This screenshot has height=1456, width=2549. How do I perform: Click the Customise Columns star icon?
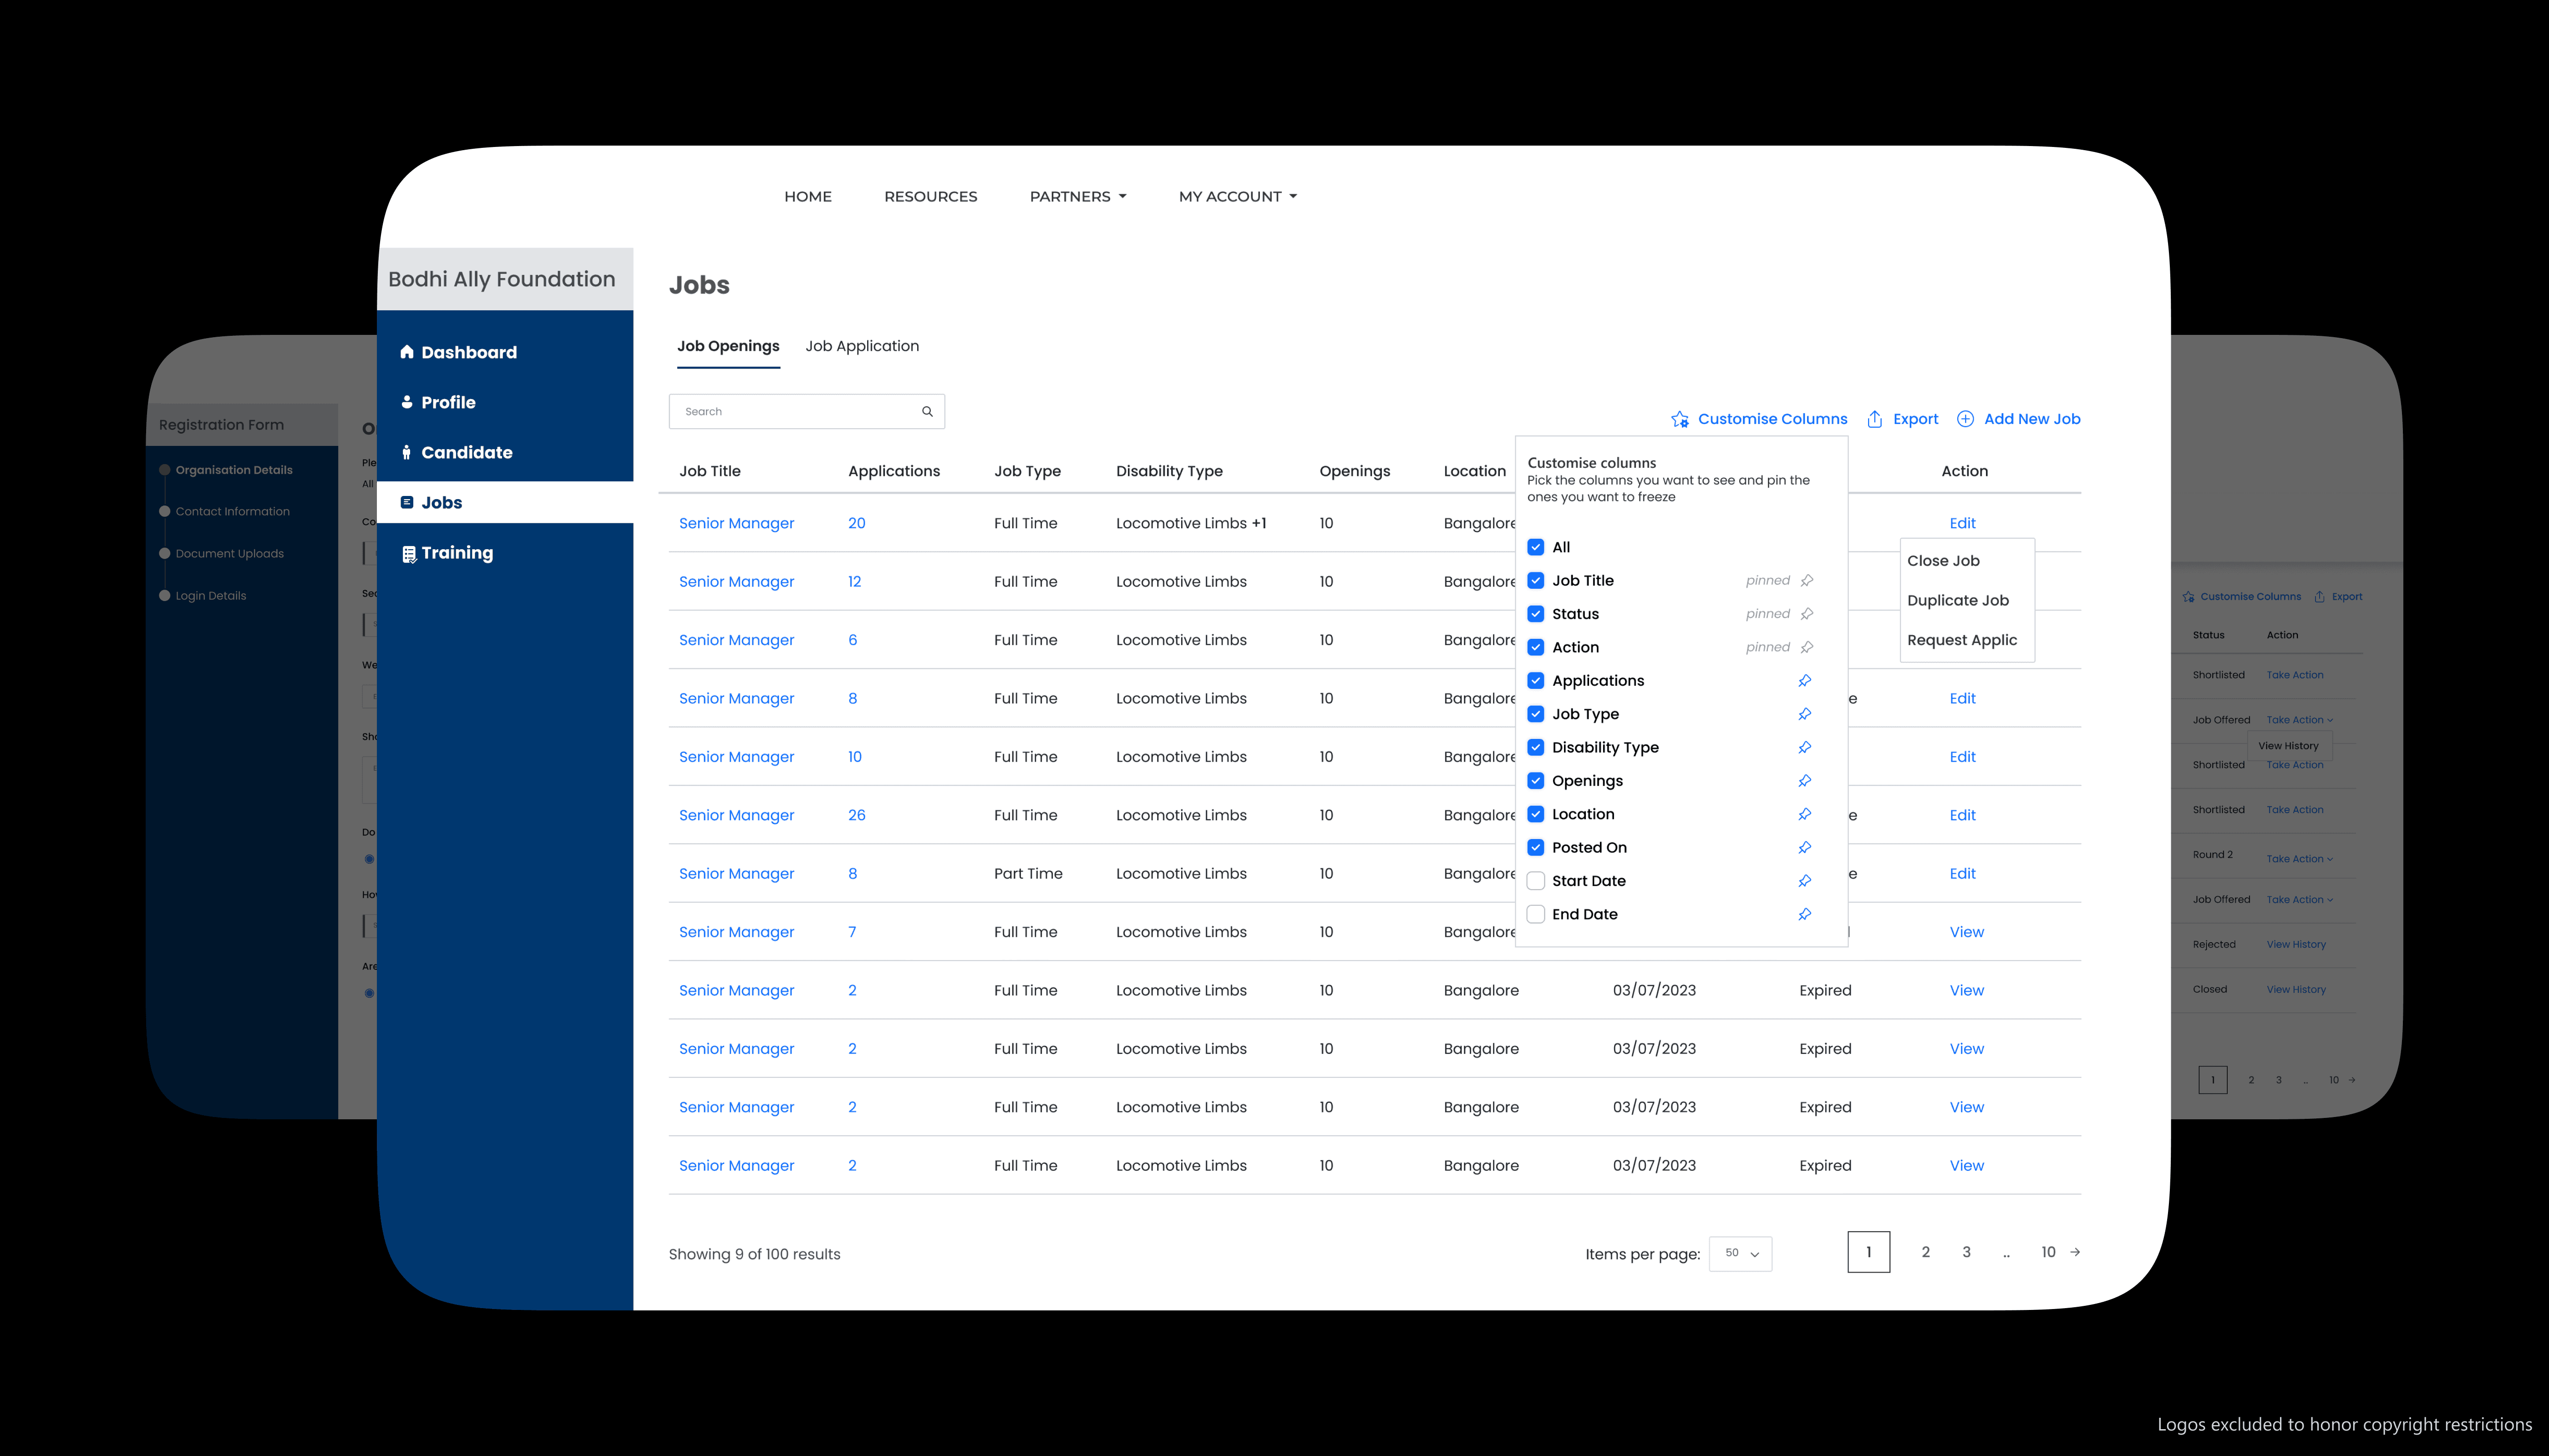click(1680, 419)
